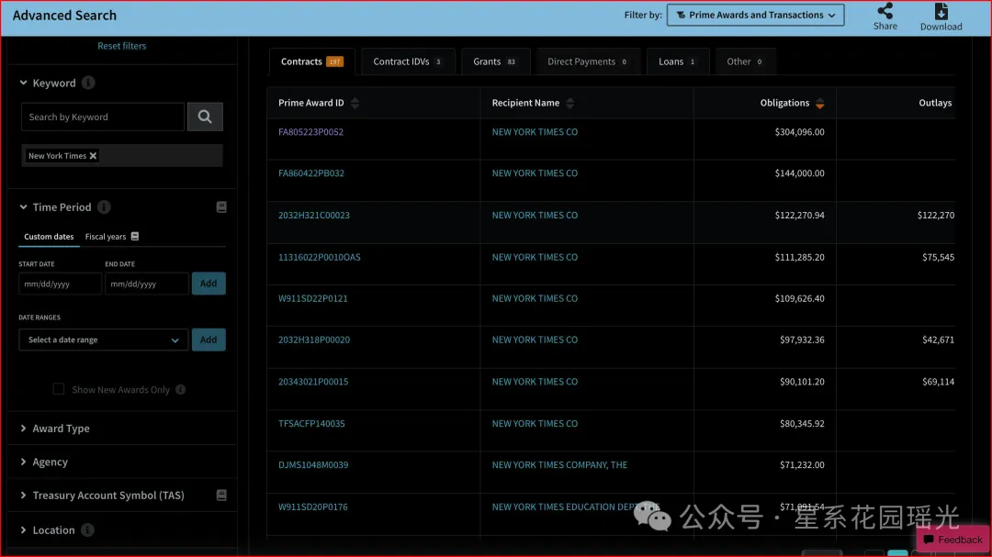Click the Time Period info icon
Image resolution: width=992 pixels, height=557 pixels.
(x=104, y=207)
